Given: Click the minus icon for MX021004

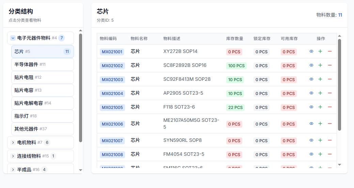Looking at the screenshot, I should tap(329, 93).
